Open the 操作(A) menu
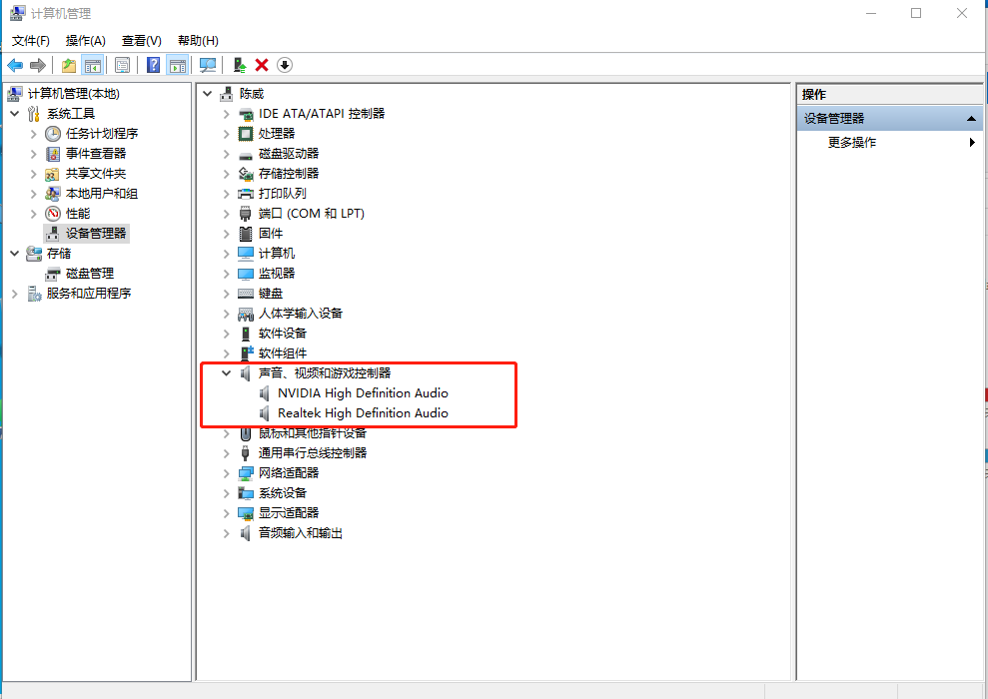 [85, 41]
